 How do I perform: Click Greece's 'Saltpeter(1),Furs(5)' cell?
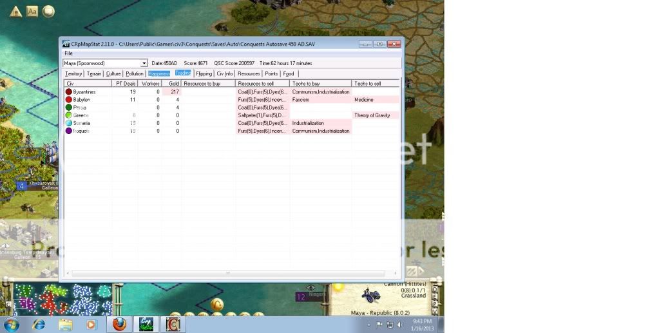(263, 115)
